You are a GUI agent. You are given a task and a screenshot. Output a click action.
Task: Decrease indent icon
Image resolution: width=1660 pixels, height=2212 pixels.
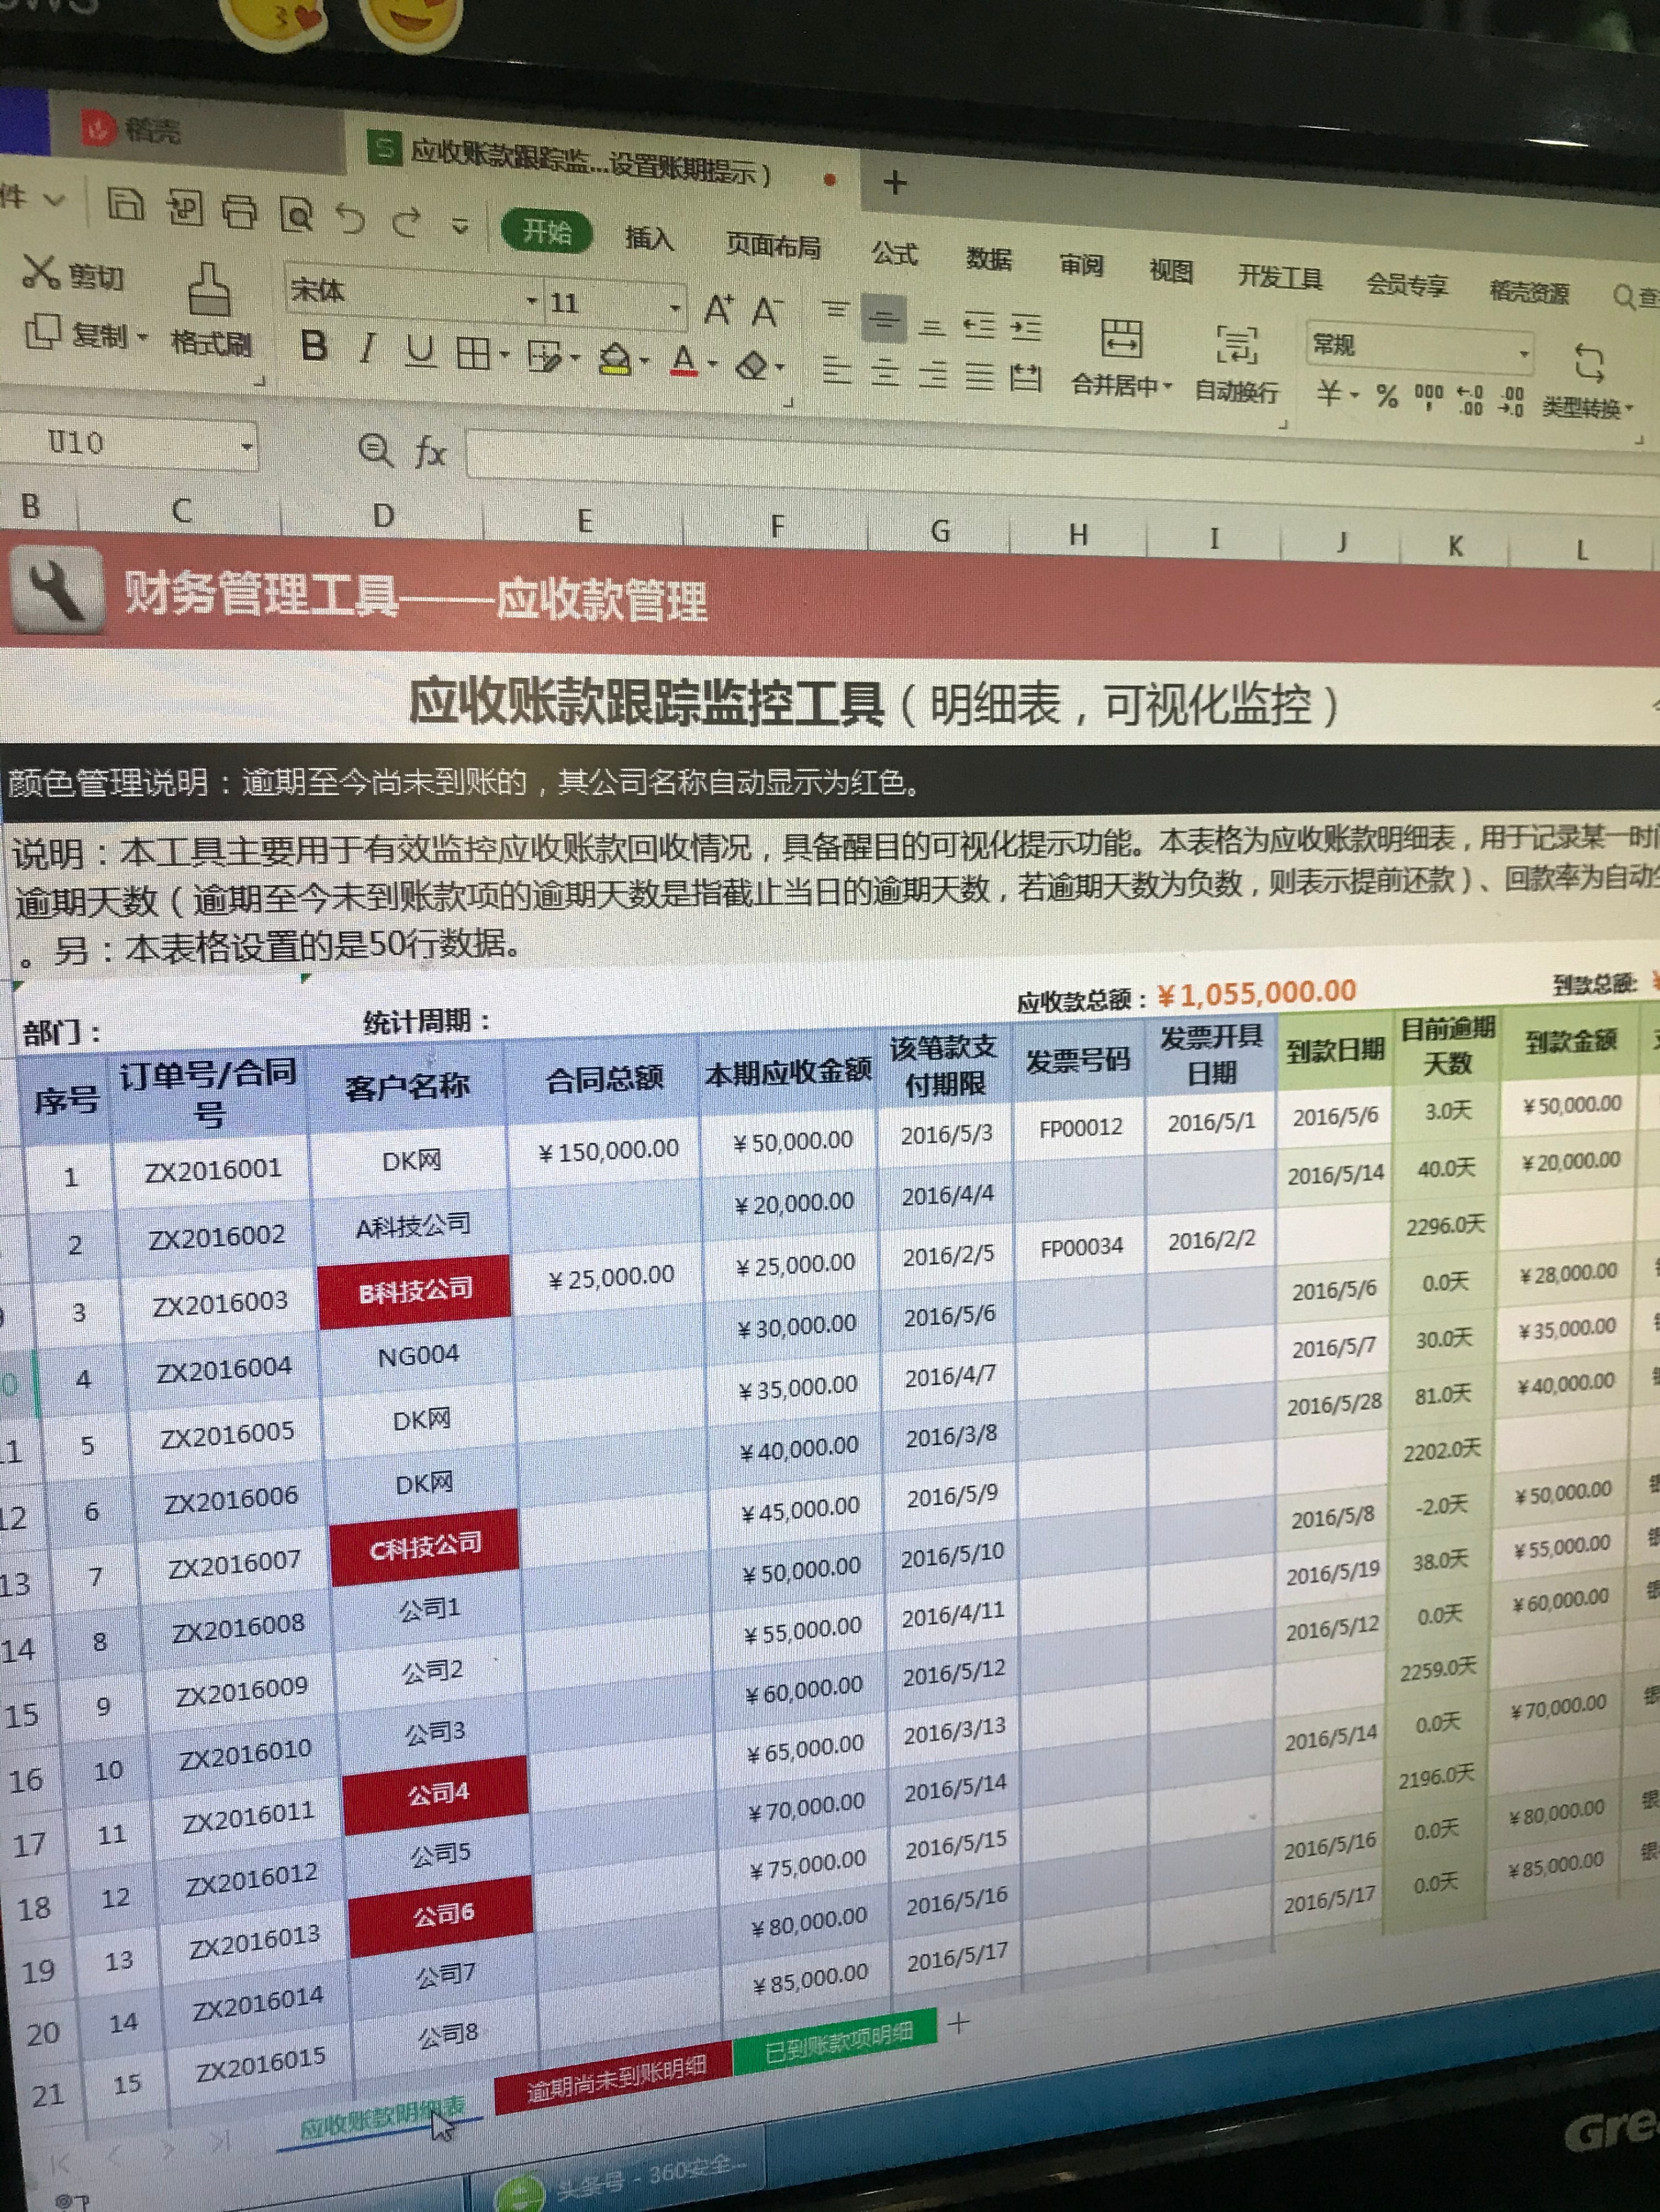point(980,325)
